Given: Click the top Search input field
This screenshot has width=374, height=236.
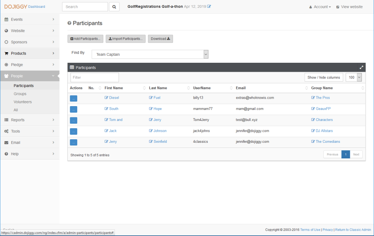Looking at the screenshot, I should (x=85, y=7).
